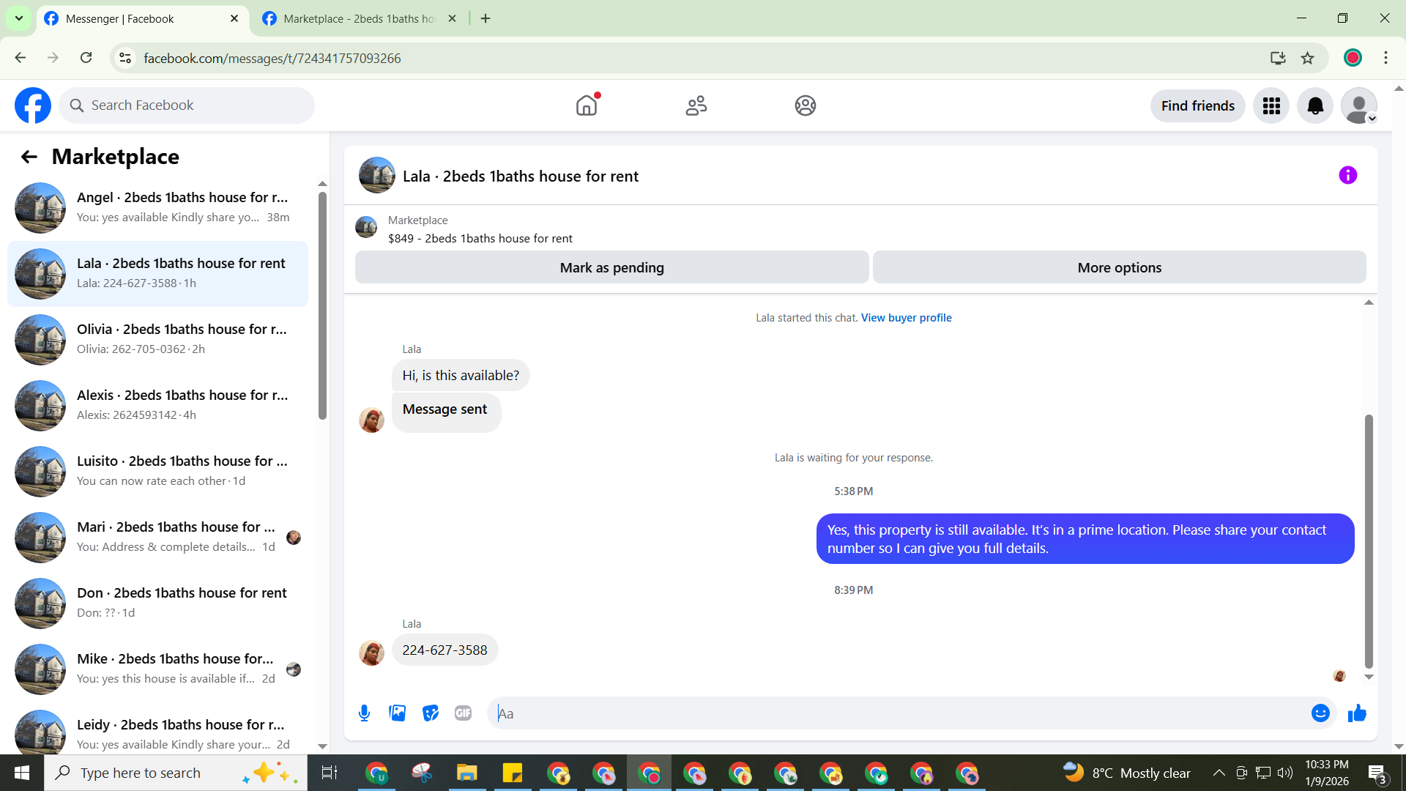Image resolution: width=1406 pixels, height=791 pixels.
Task: Send a thumbs-up like
Action: (1357, 713)
